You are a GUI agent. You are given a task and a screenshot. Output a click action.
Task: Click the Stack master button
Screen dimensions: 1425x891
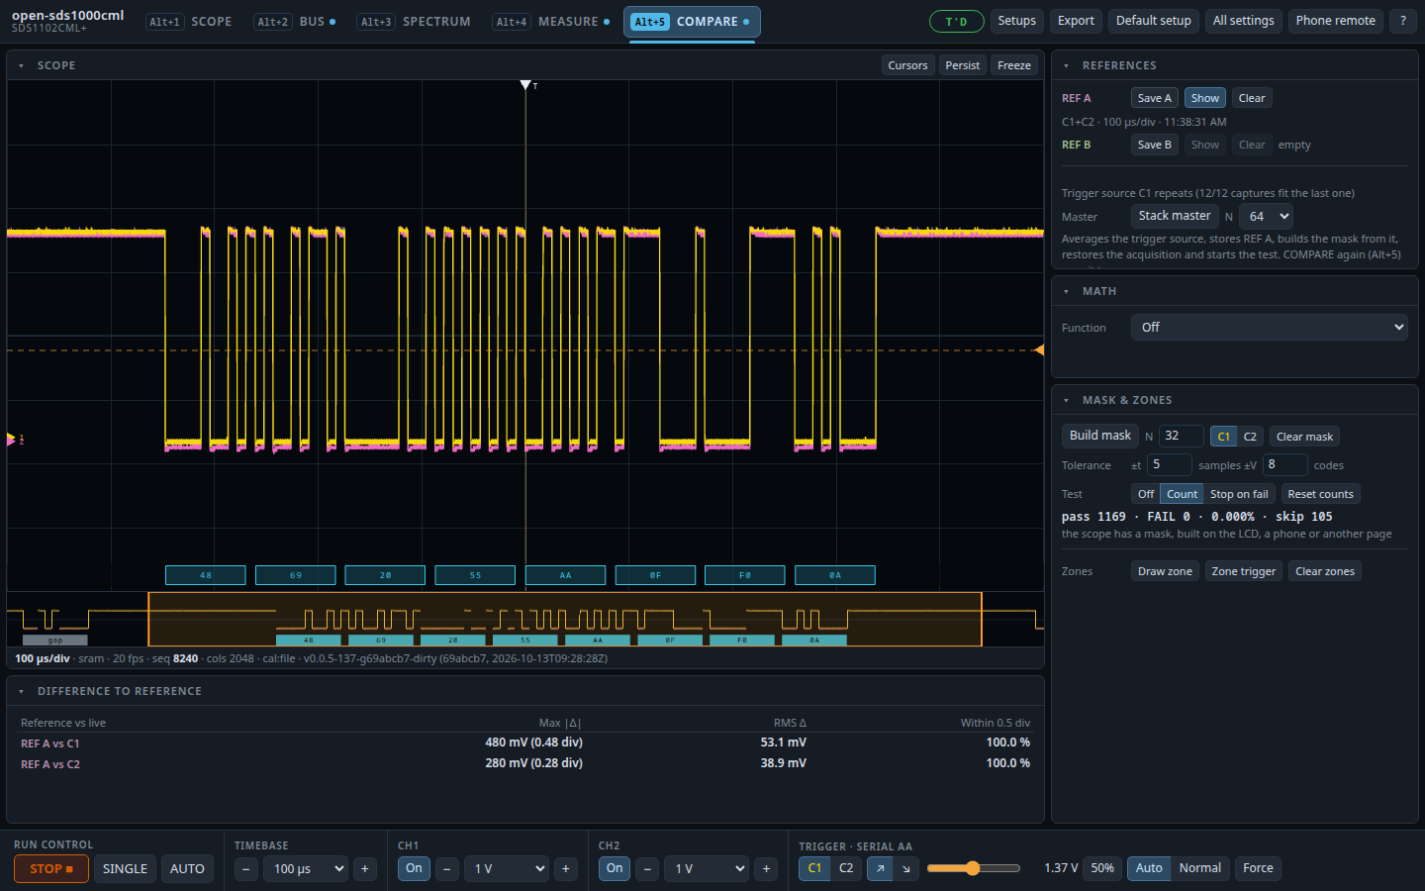pos(1175,216)
